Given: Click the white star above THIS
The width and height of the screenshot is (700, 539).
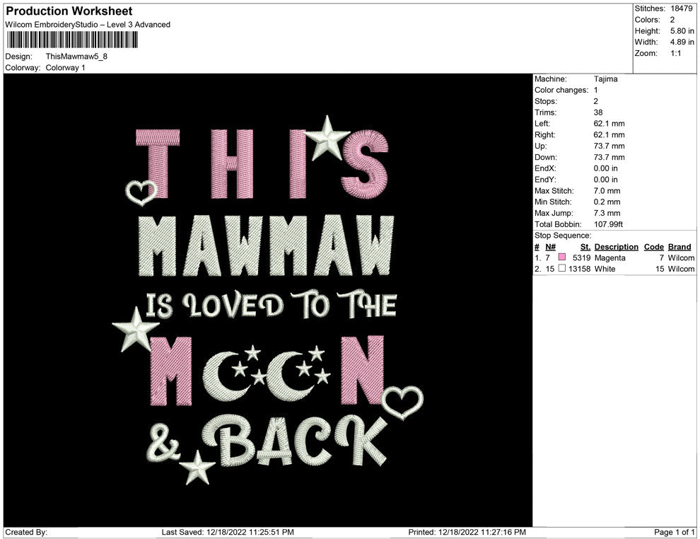Looking at the screenshot, I should click(x=327, y=138).
